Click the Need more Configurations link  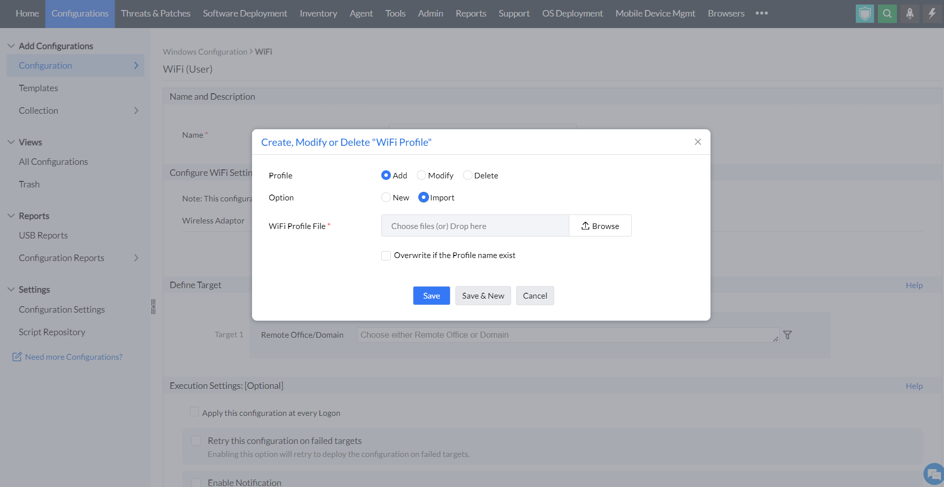click(74, 357)
